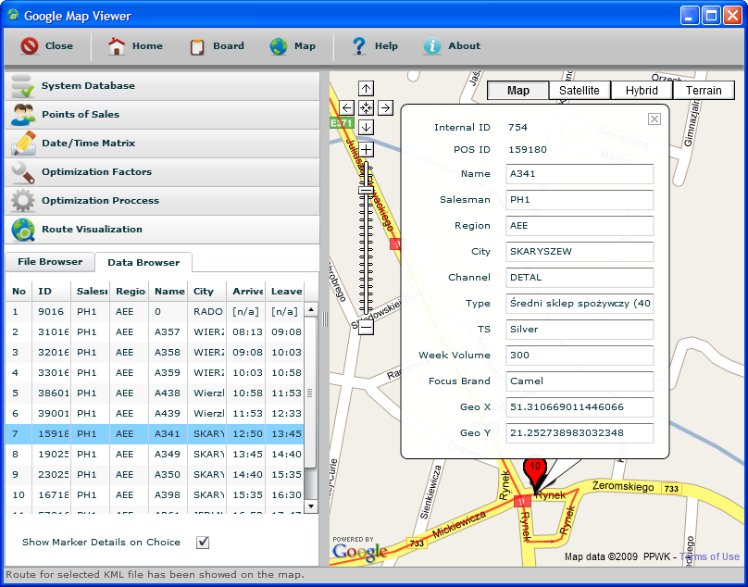Click the System Database disk icon
748x587 pixels.
tap(22, 86)
